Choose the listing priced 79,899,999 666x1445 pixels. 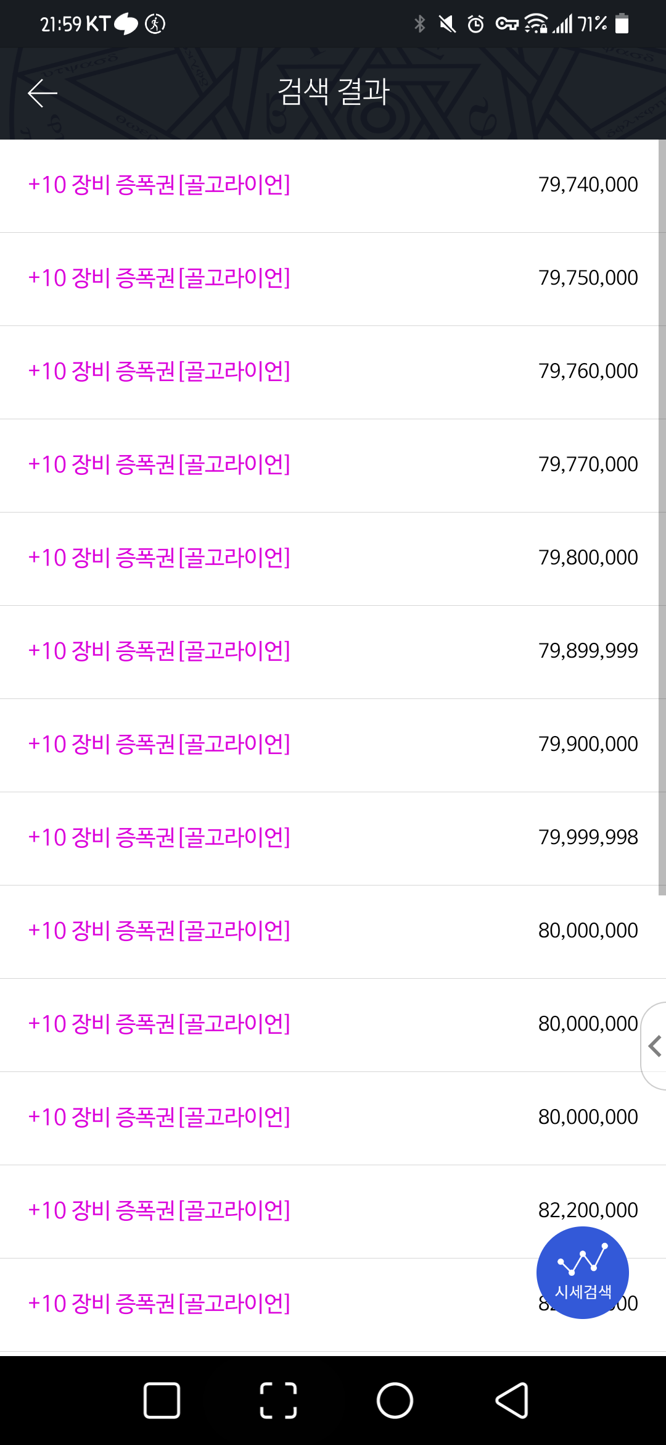333,651
